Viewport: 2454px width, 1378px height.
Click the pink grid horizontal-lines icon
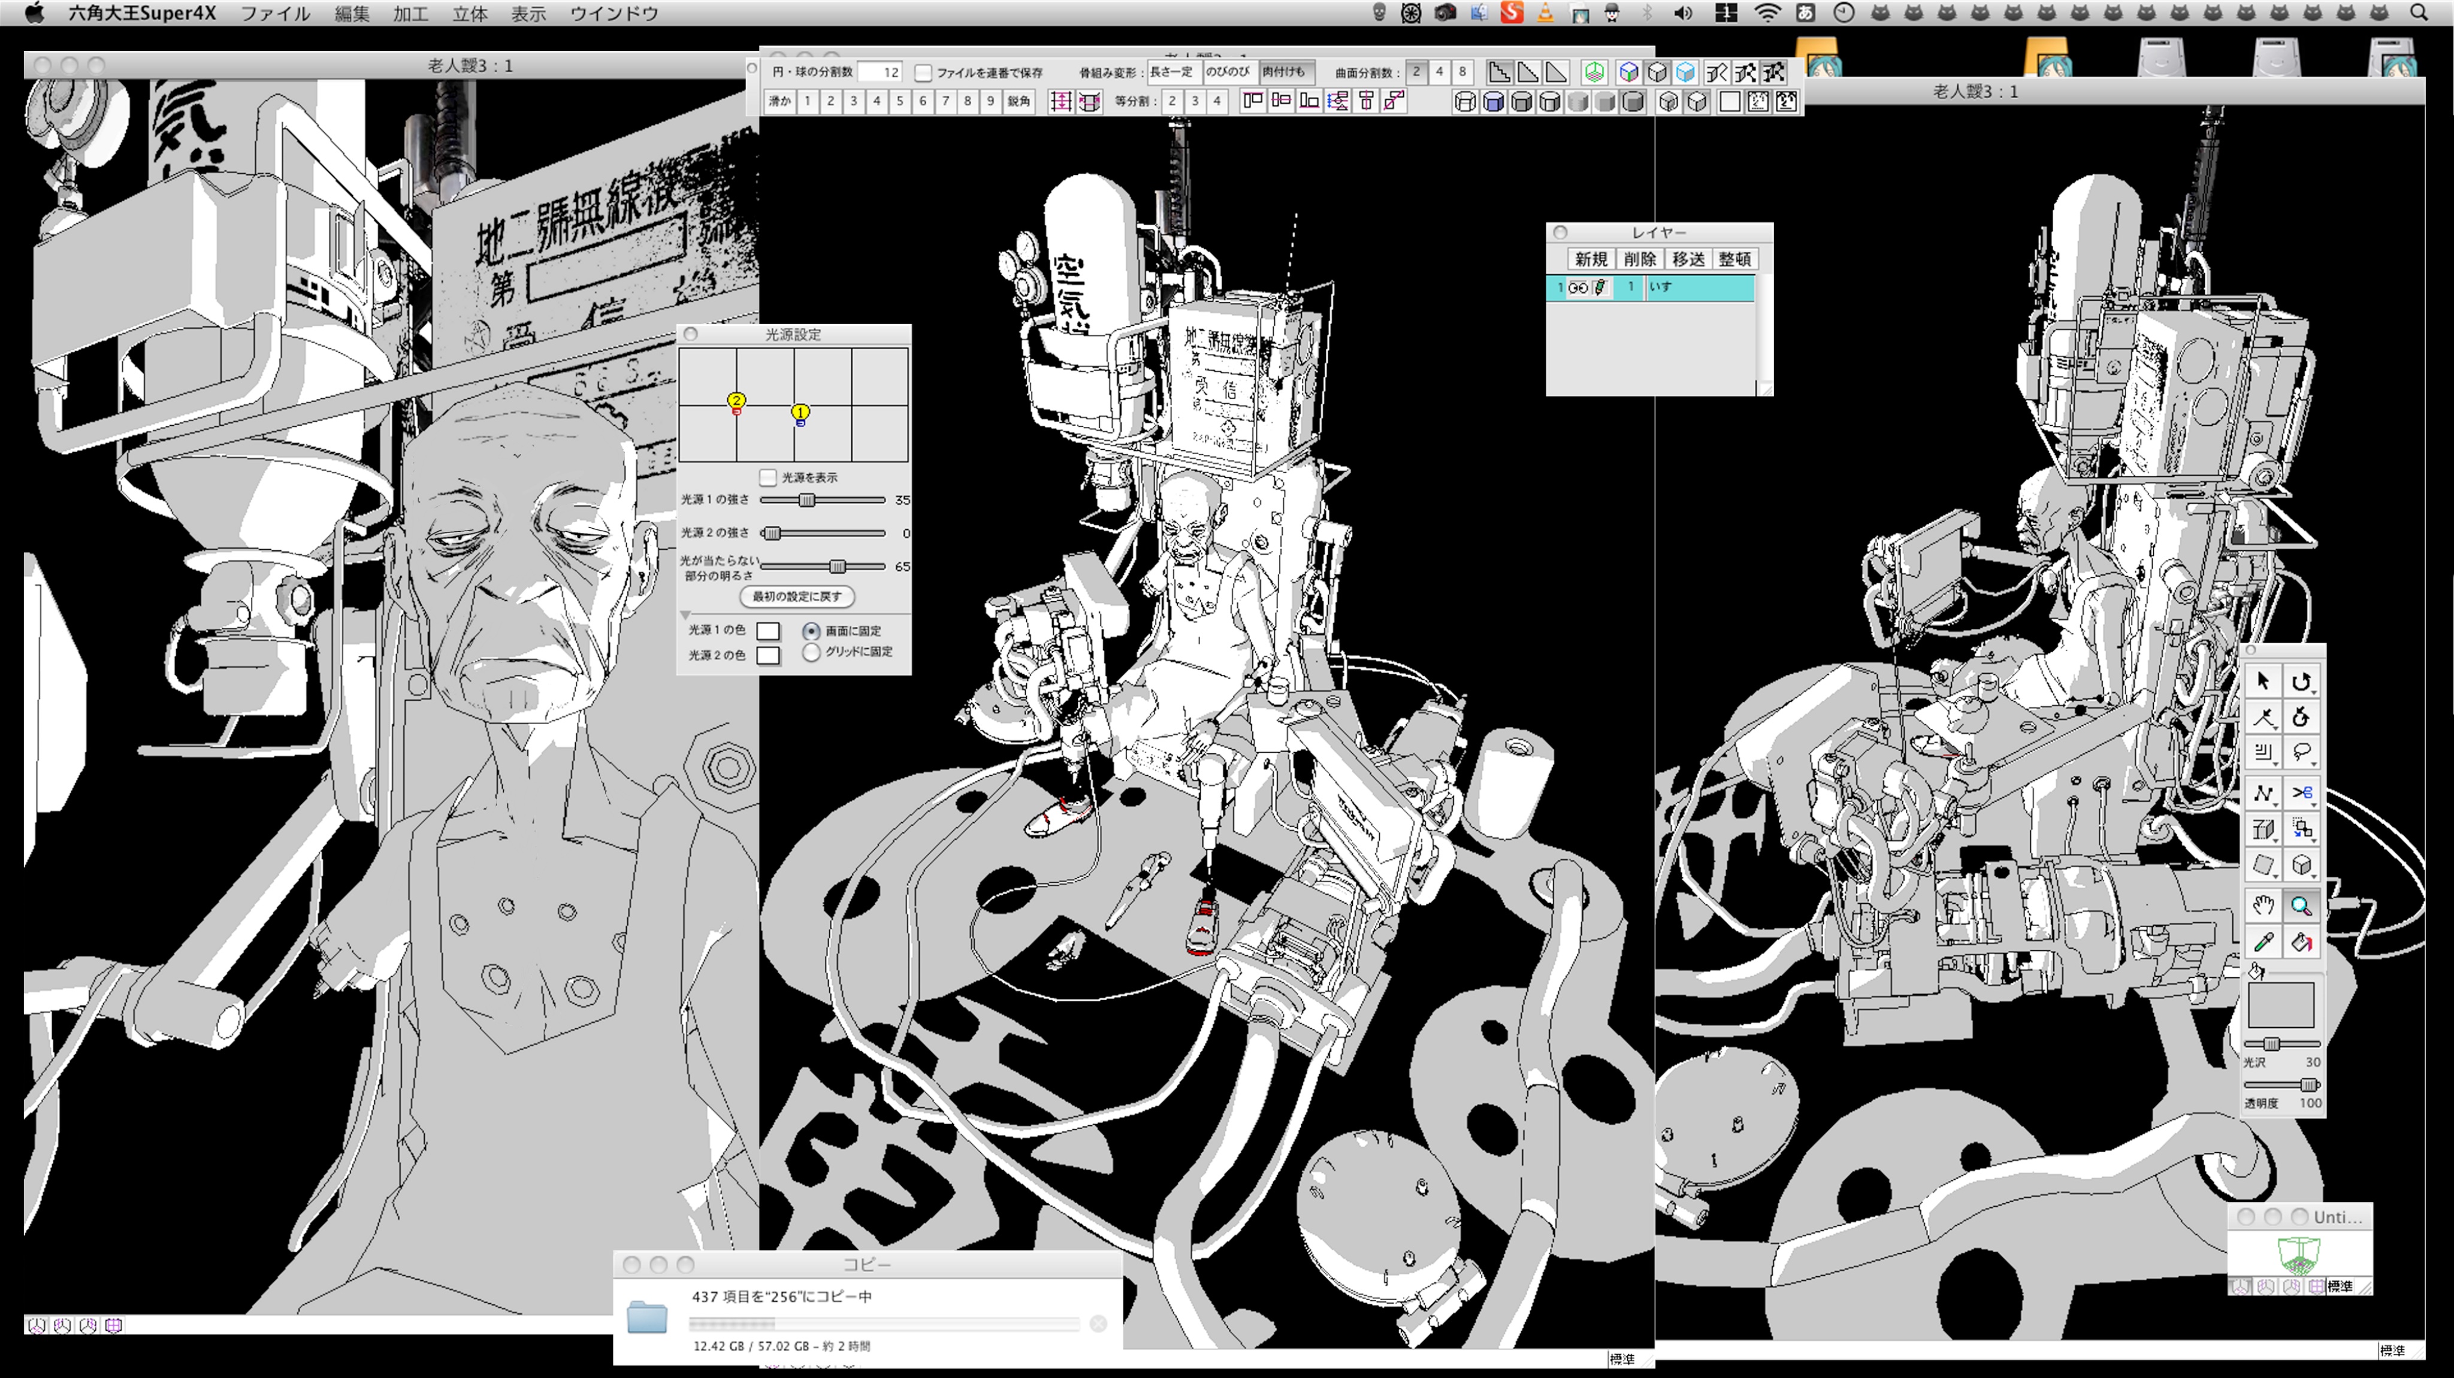tap(1060, 101)
